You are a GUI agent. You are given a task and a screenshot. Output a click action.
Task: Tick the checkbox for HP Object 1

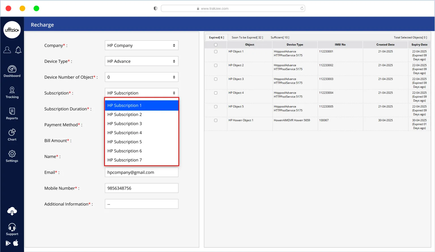[216, 52]
